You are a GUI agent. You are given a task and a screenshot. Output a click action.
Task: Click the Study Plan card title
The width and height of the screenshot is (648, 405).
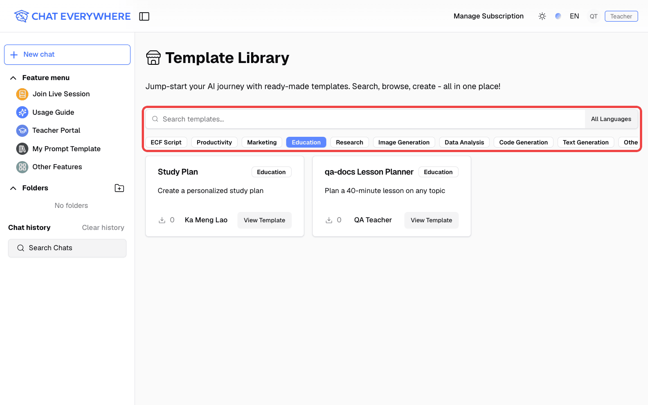pyautogui.click(x=178, y=172)
